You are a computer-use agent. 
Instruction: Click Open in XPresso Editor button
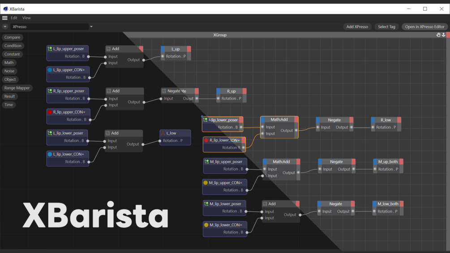[424, 27]
